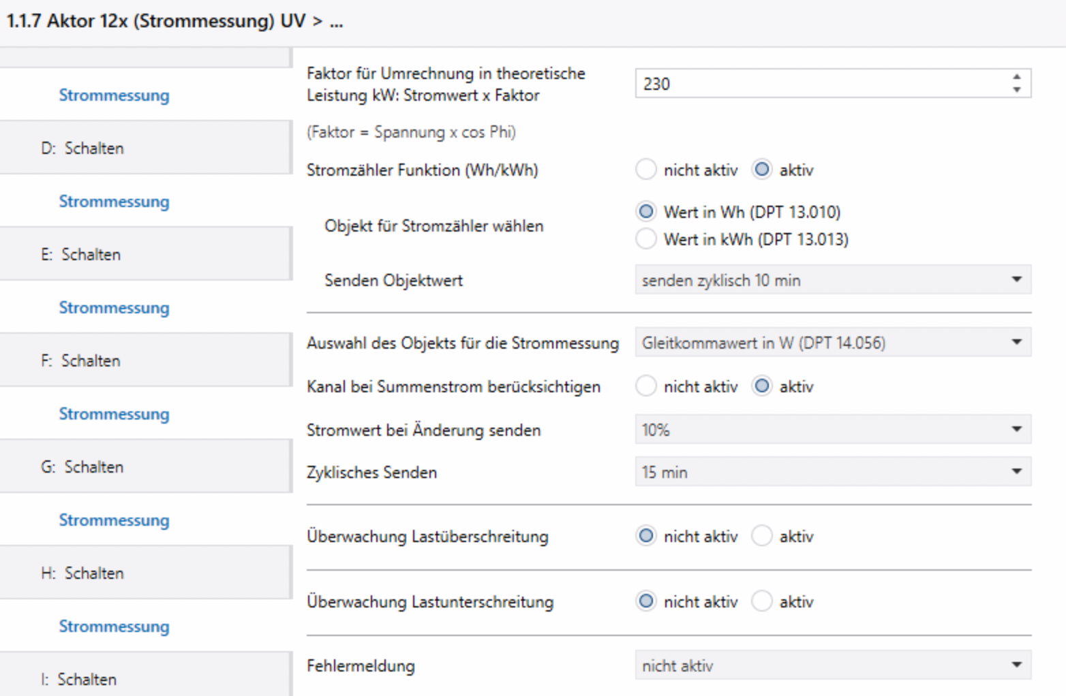The width and height of the screenshot is (1066, 696).
Task: Disable Kanal bei Summenstrom berücksichtigen
Action: tap(645, 386)
